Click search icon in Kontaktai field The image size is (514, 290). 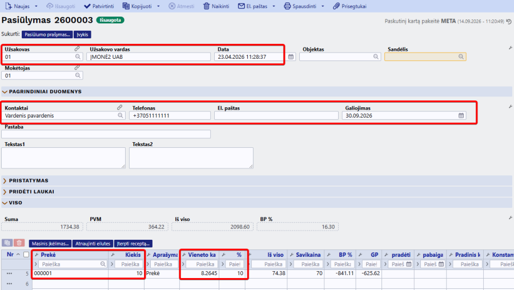point(121,115)
